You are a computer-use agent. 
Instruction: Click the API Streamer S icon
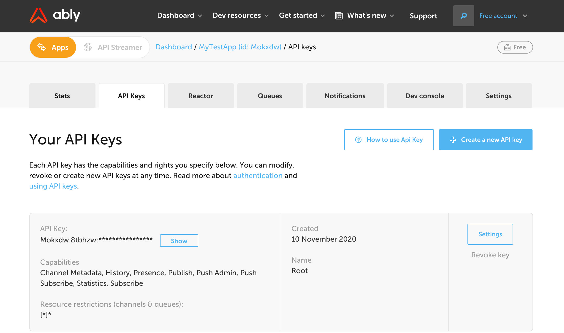click(88, 47)
